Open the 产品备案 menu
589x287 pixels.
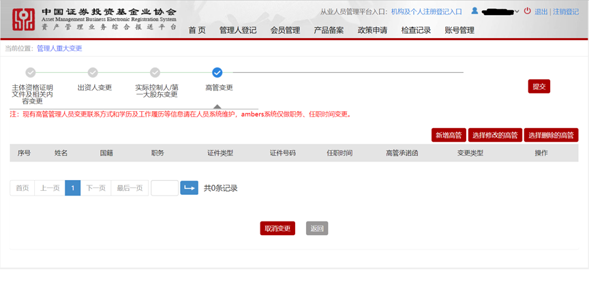(329, 31)
